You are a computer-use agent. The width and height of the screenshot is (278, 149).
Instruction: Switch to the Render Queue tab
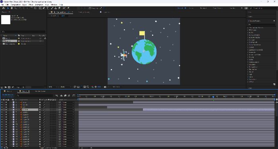(40, 91)
